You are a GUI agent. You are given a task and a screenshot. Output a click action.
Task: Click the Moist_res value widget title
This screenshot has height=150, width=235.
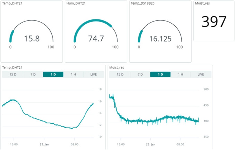(202, 3)
